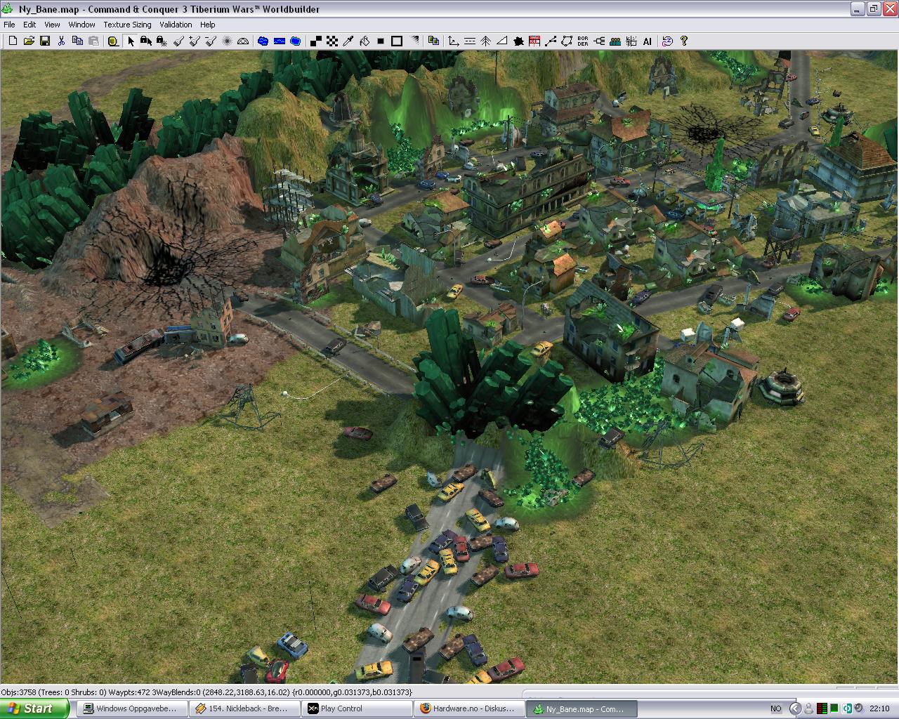Select the black-white tile texture tool
This screenshot has height=719, width=899.
[x=316, y=41]
